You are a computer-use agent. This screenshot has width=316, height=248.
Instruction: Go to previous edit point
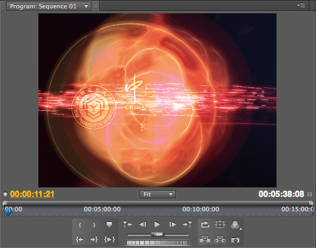pyautogui.click(x=127, y=224)
